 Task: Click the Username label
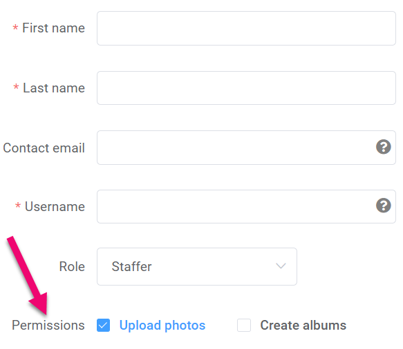[55, 206]
